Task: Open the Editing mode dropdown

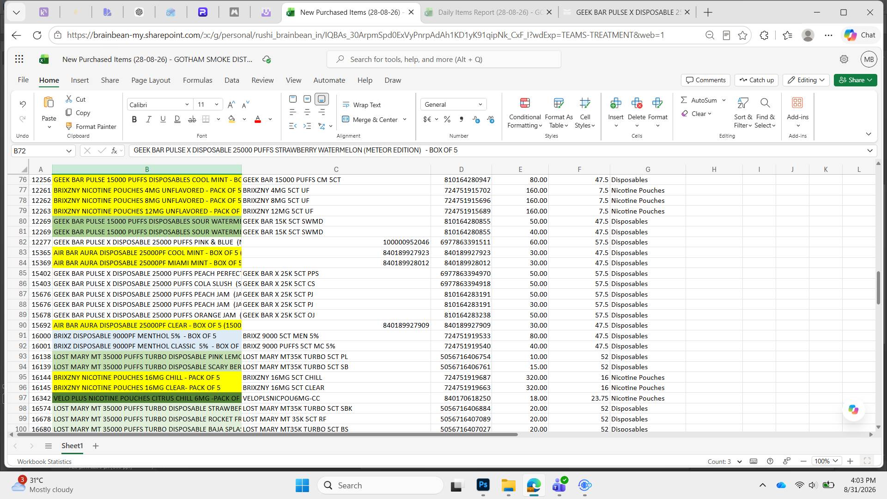Action: click(x=807, y=80)
